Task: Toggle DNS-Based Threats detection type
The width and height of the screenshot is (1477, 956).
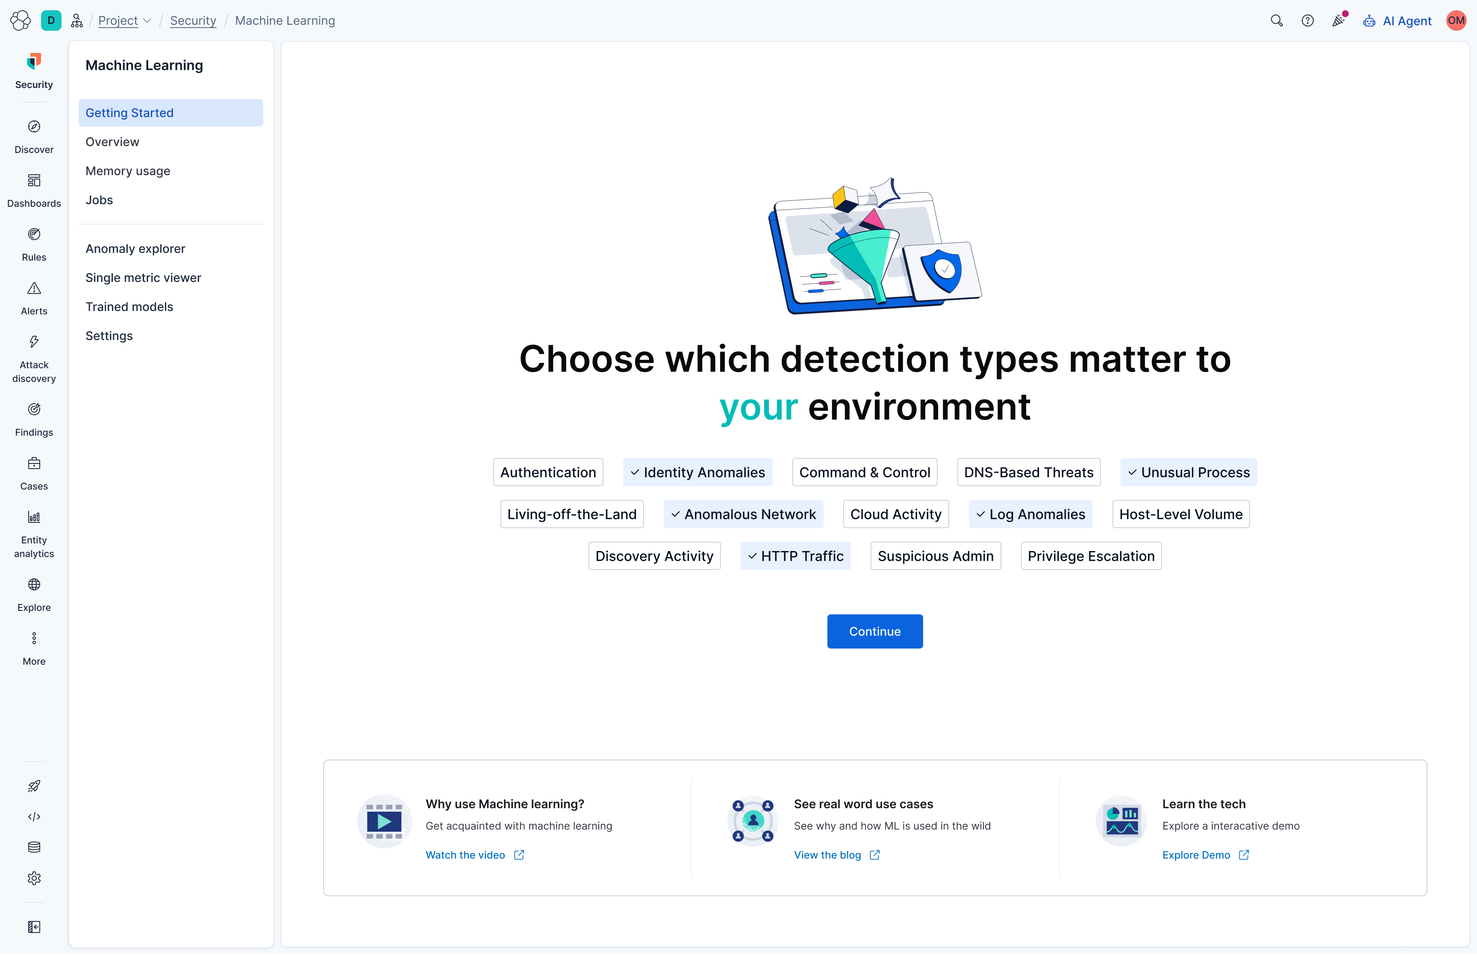Action: tap(1028, 472)
